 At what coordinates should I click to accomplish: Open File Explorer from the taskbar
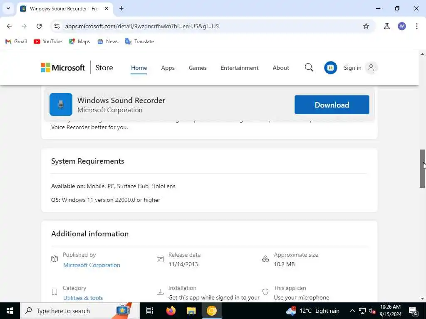click(191, 311)
